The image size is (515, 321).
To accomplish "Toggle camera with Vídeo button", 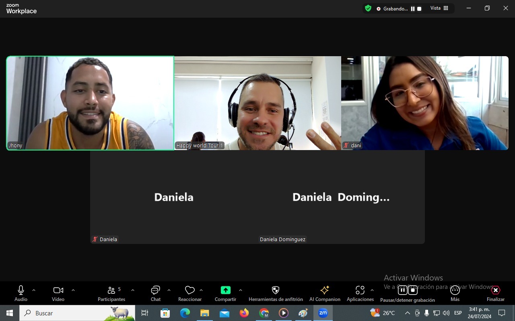I will tap(58, 293).
